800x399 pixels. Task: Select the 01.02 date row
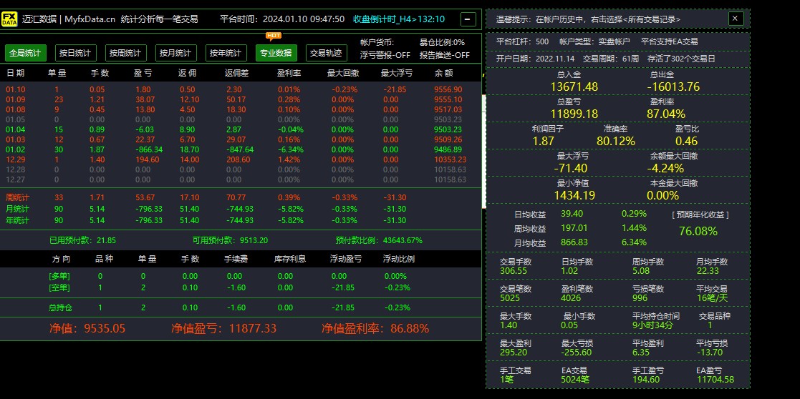(241, 149)
